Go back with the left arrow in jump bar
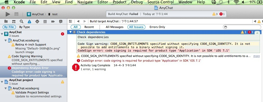Image resolution: width=263 pixels, height=102 pixels. coord(78,21)
